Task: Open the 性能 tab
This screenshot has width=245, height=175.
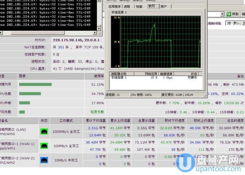Action: (139, 7)
